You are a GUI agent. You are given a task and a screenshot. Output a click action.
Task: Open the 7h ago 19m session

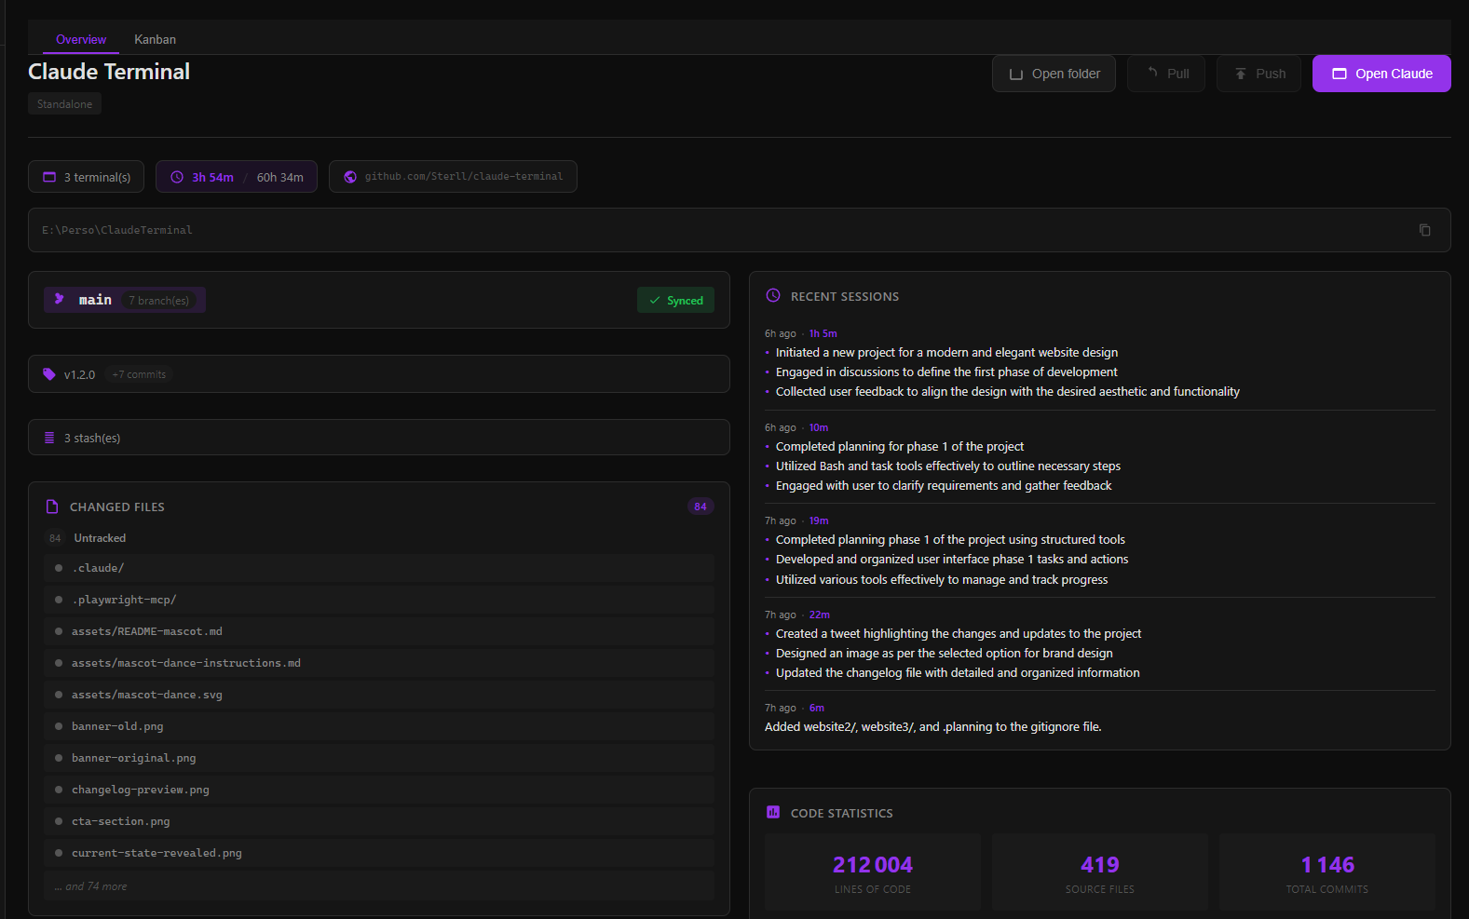(1100, 549)
